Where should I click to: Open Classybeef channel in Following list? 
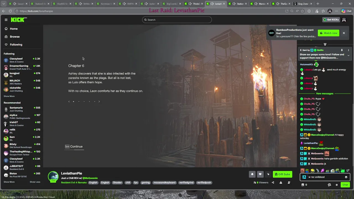tap(22, 60)
